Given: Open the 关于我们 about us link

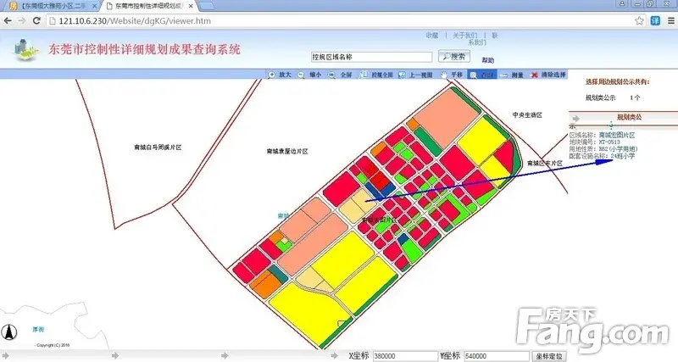Looking at the screenshot, I should point(464,36).
